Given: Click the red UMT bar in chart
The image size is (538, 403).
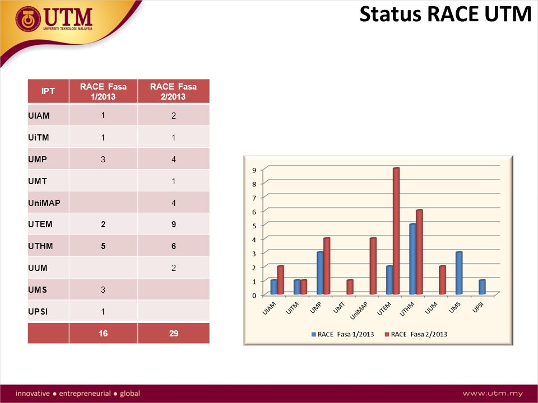Looking at the screenshot, I should (350, 287).
